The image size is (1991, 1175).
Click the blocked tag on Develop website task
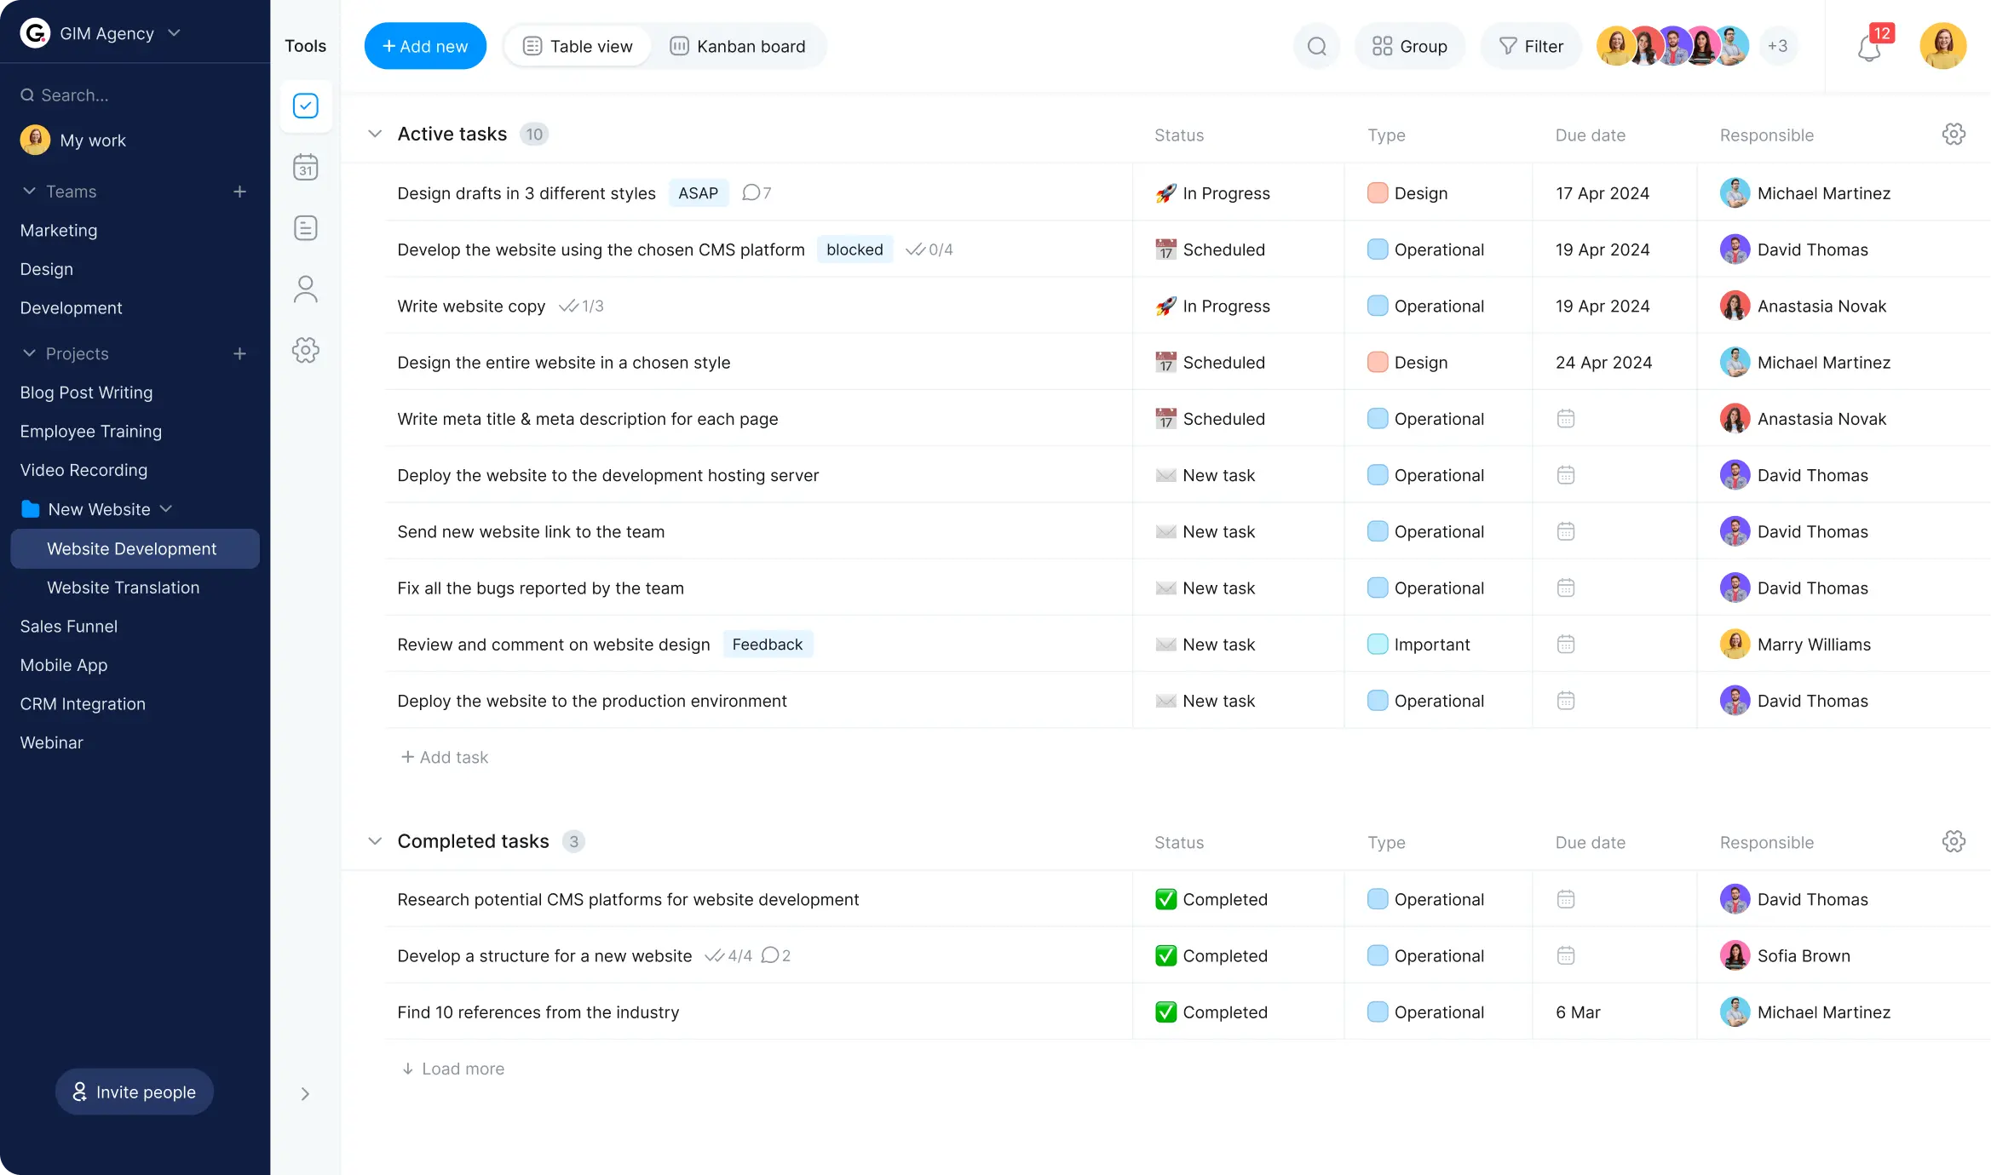(x=855, y=249)
